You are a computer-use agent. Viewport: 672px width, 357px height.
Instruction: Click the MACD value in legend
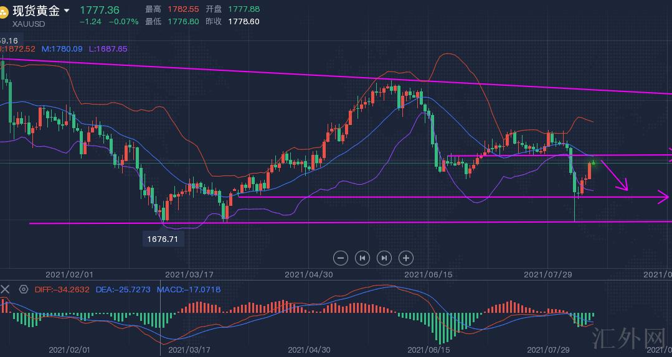(189, 289)
